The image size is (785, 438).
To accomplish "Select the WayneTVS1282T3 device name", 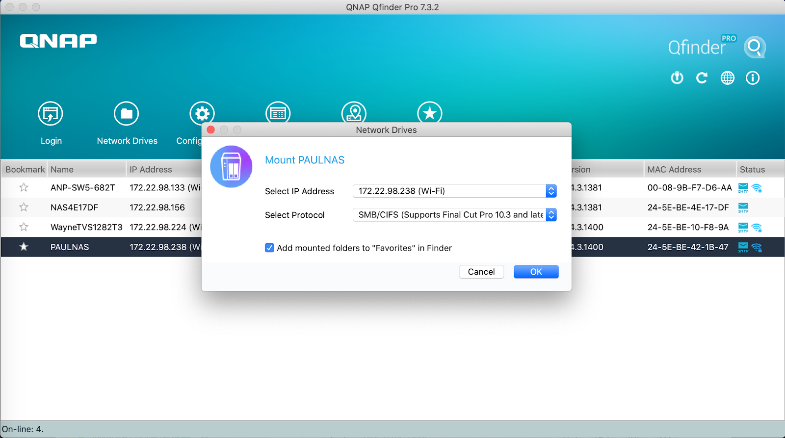I will tap(86, 227).
